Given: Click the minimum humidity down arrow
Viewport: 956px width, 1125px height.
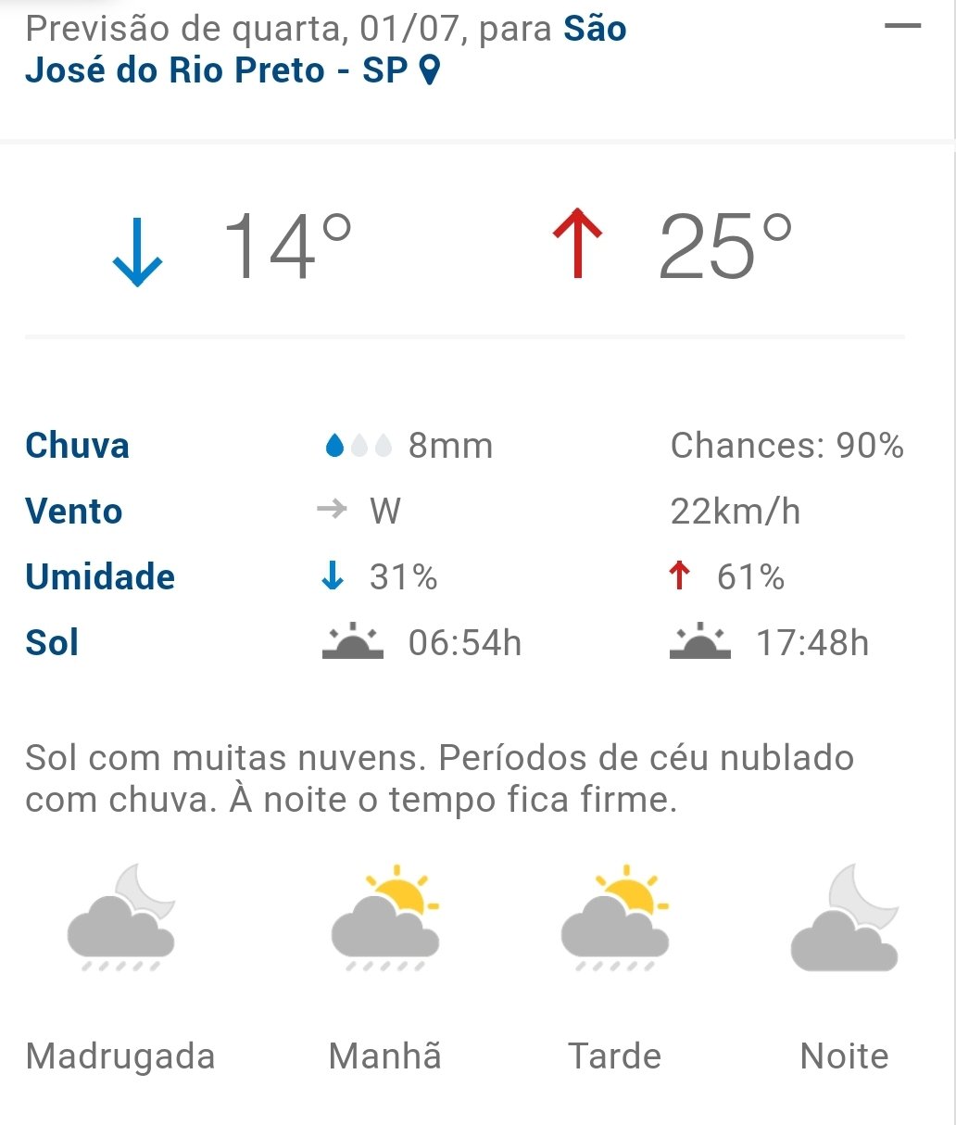Looking at the screenshot, I should point(333,576).
